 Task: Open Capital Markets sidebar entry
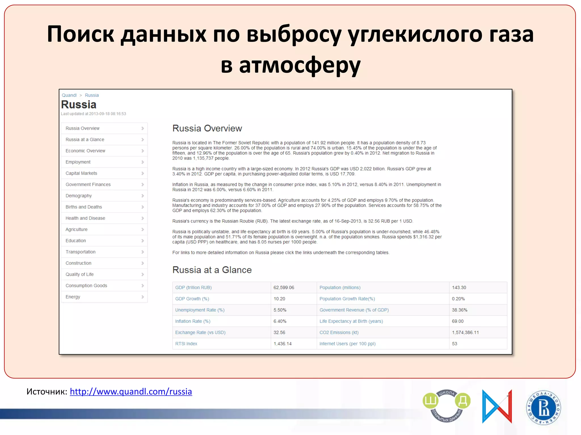pyautogui.click(x=104, y=173)
